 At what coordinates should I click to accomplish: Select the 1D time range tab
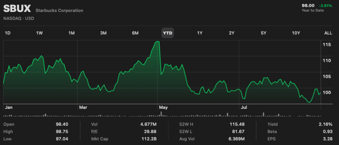click(8, 33)
